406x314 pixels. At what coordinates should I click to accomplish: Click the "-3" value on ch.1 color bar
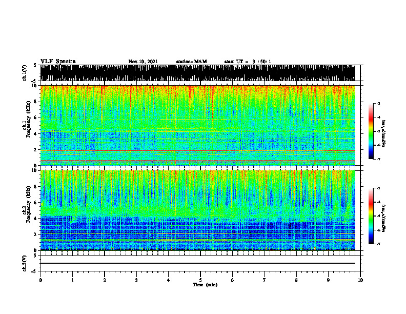378,103
